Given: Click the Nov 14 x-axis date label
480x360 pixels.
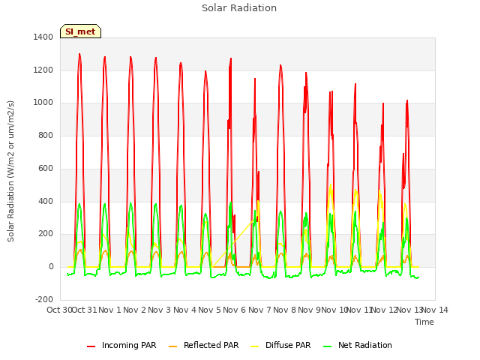Looking at the screenshot, I should [x=435, y=310].
